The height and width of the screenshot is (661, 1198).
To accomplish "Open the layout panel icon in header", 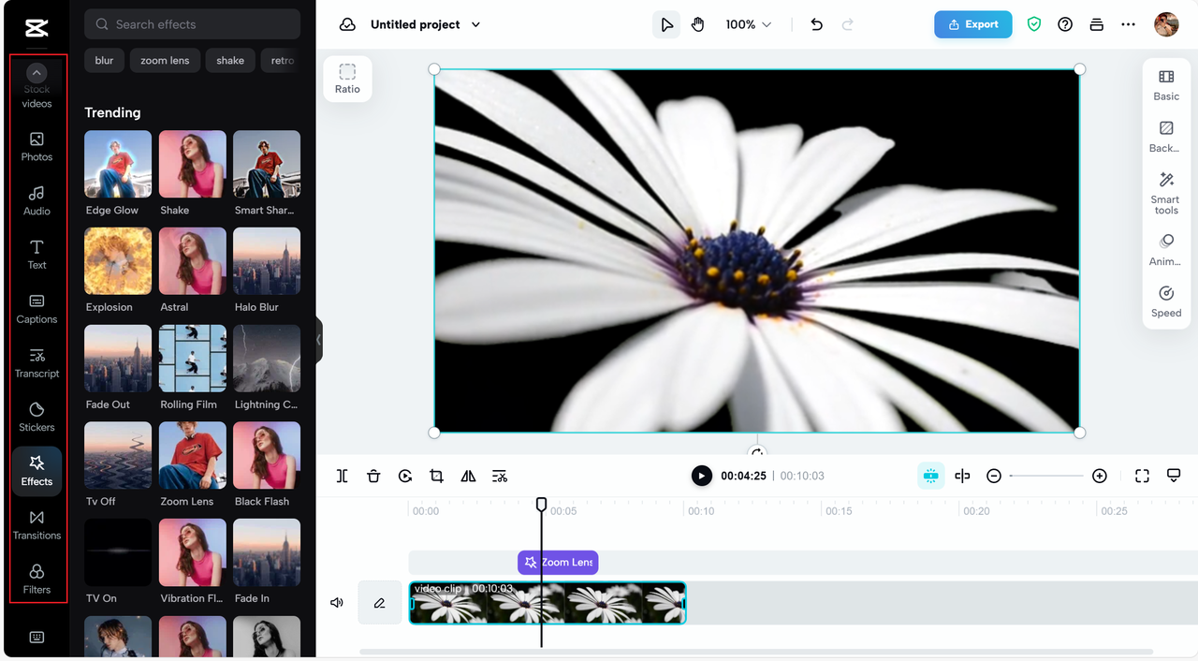I will (x=1097, y=24).
